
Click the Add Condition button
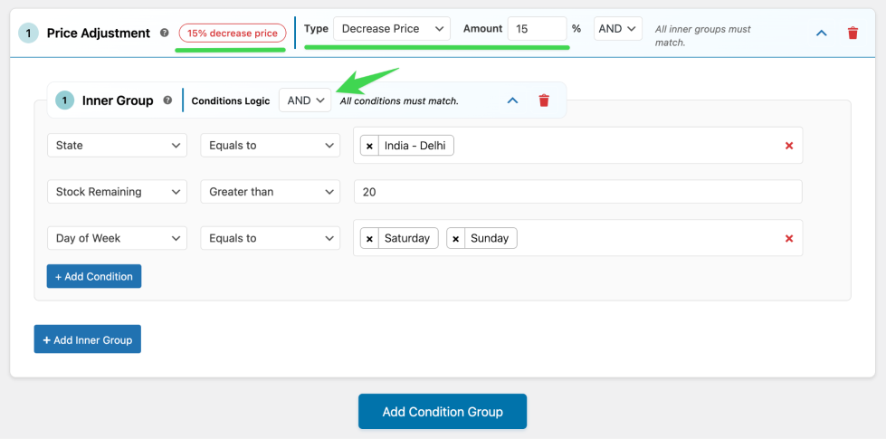click(x=94, y=276)
